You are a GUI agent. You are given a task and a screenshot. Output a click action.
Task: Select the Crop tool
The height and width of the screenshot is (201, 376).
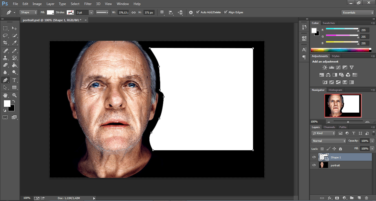[x=5, y=43]
